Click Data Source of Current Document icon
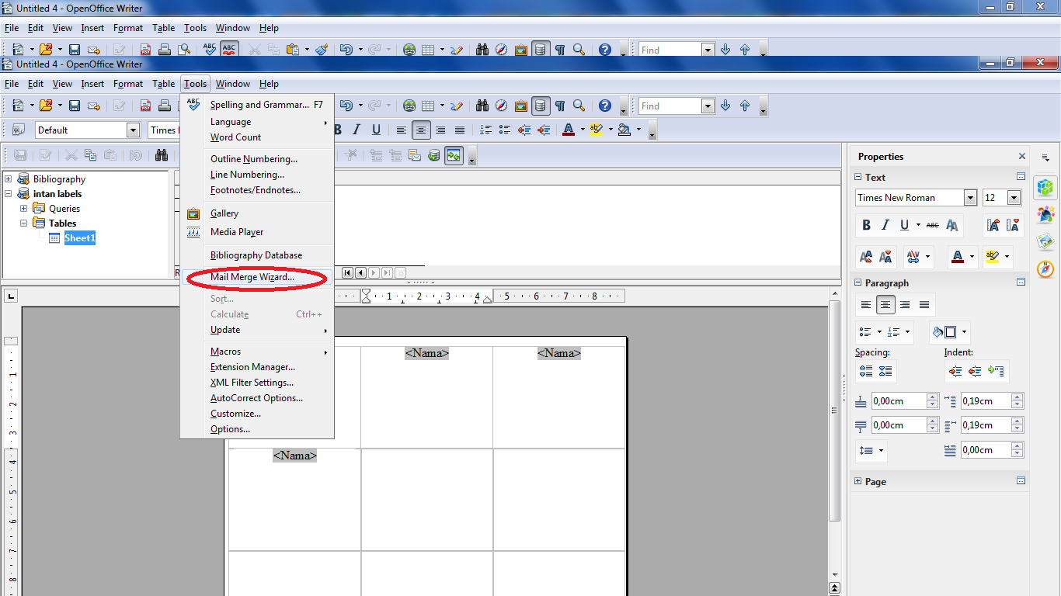 pos(434,155)
